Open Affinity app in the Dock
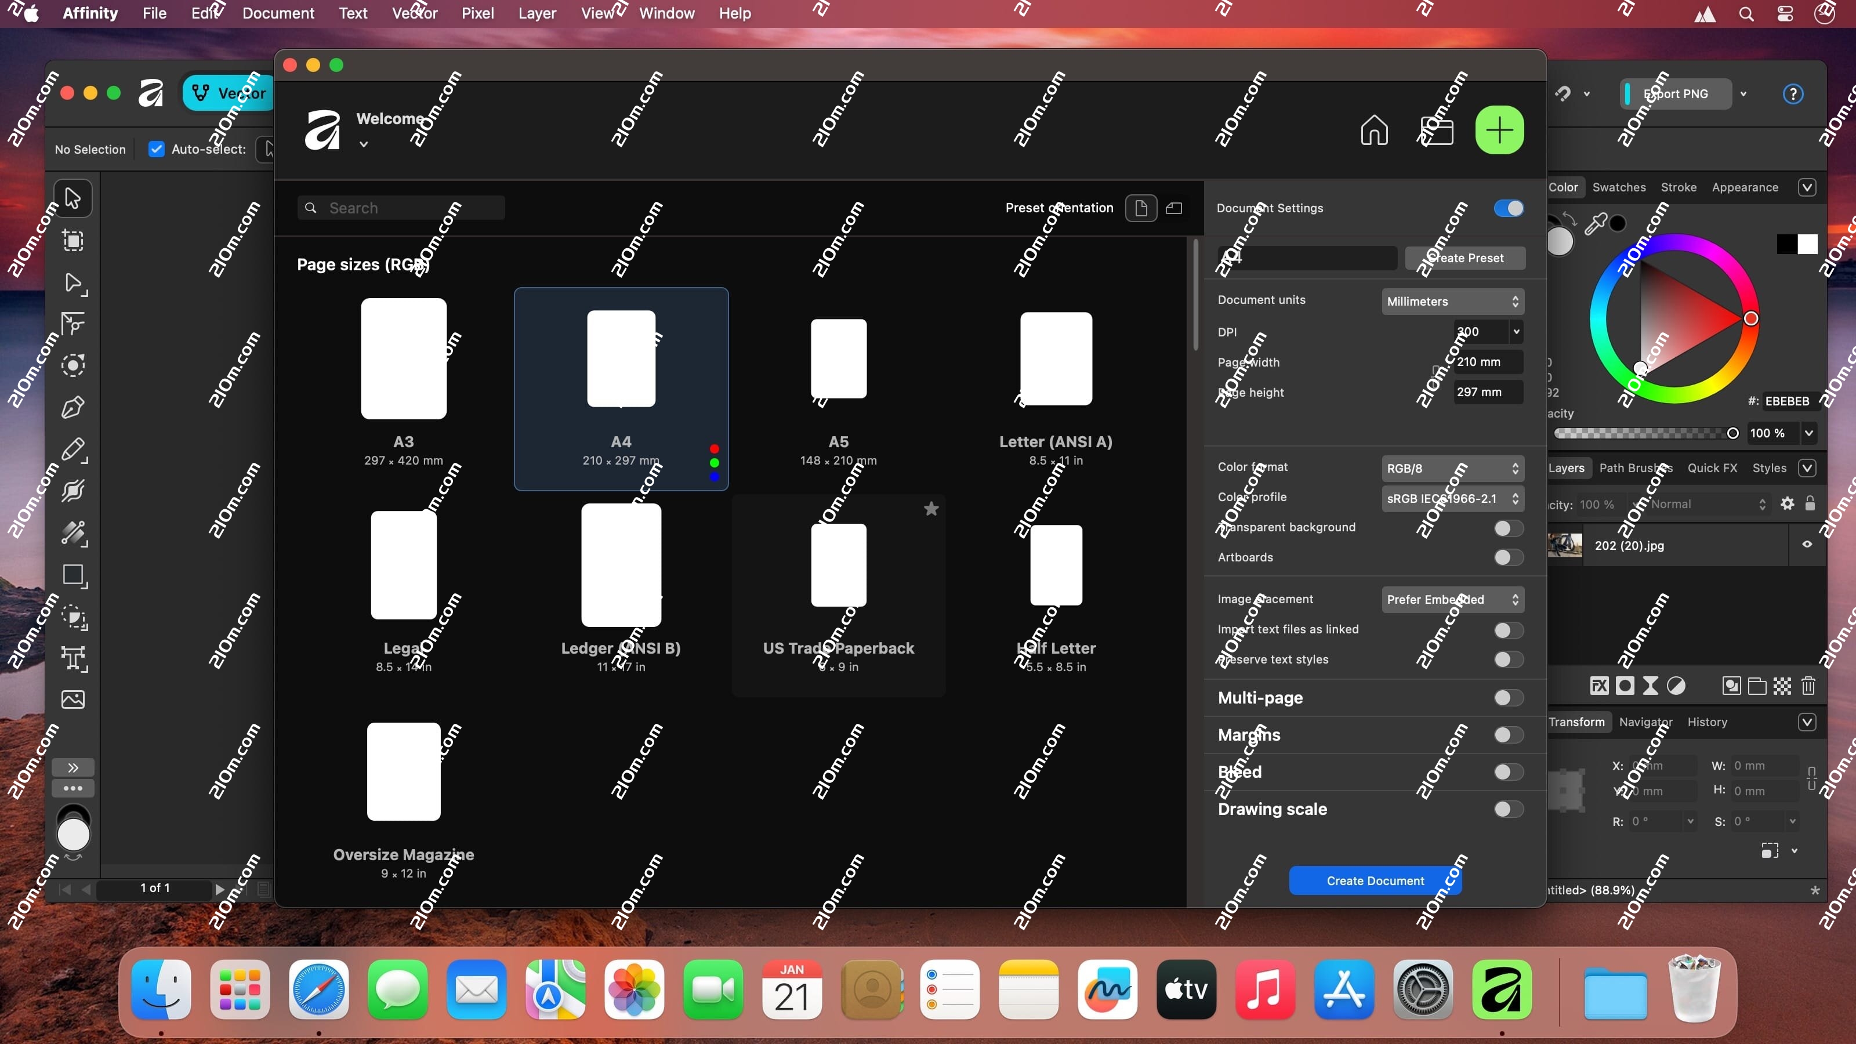The width and height of the screenshot is (1856, 1044). click(x=1502, y=989)
